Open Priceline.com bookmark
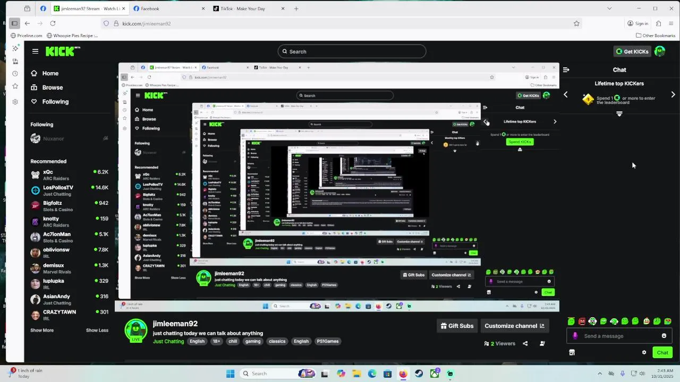 (26, 36)
